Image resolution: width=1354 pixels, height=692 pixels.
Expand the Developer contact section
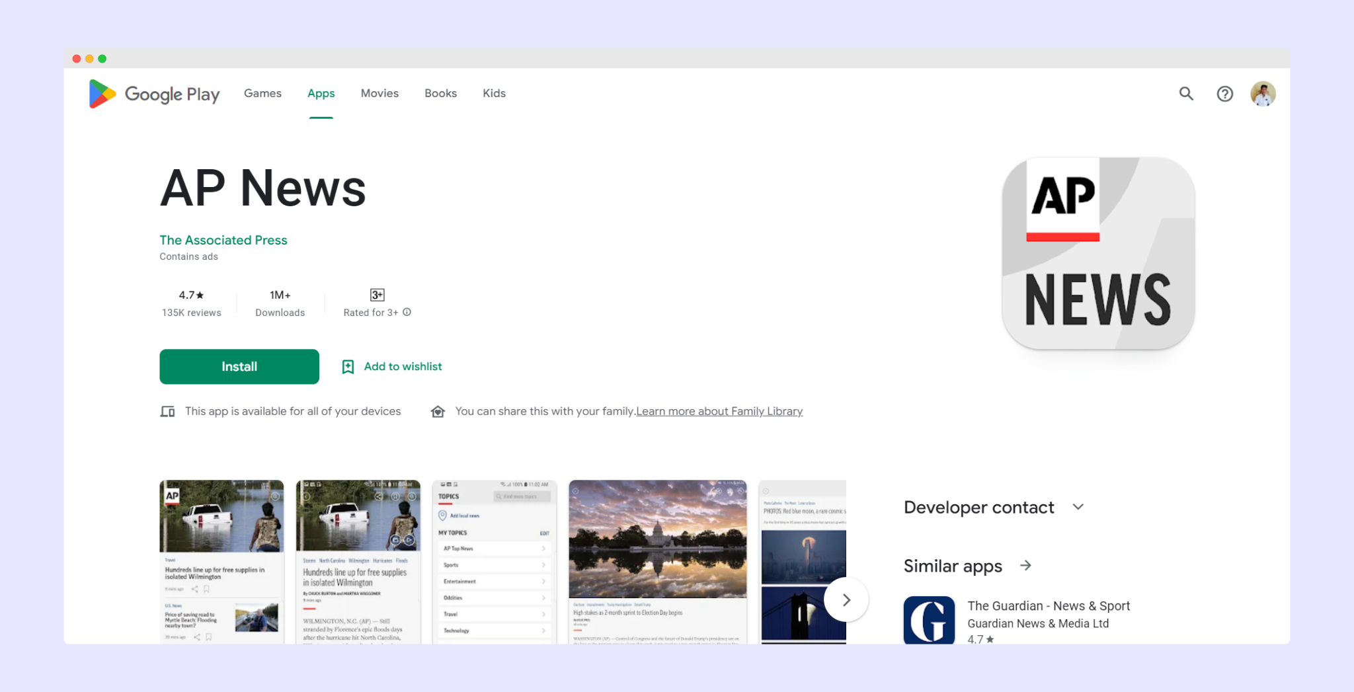click(1078, 506)
